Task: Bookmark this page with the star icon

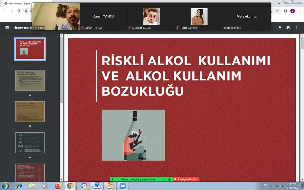Action: click(x=277, y=11)
